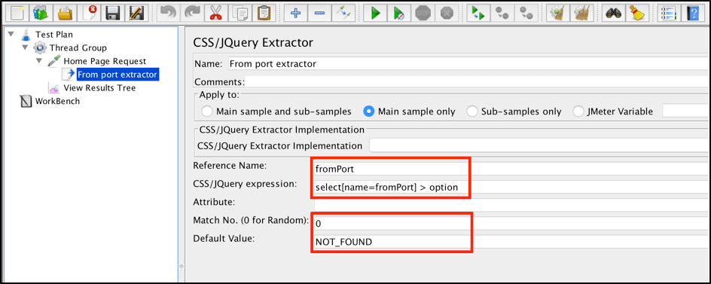Image resolution: width=711 pixels, height=284 pixels.
Task: Click the Open file folder icon
Action: click(66, 13)
